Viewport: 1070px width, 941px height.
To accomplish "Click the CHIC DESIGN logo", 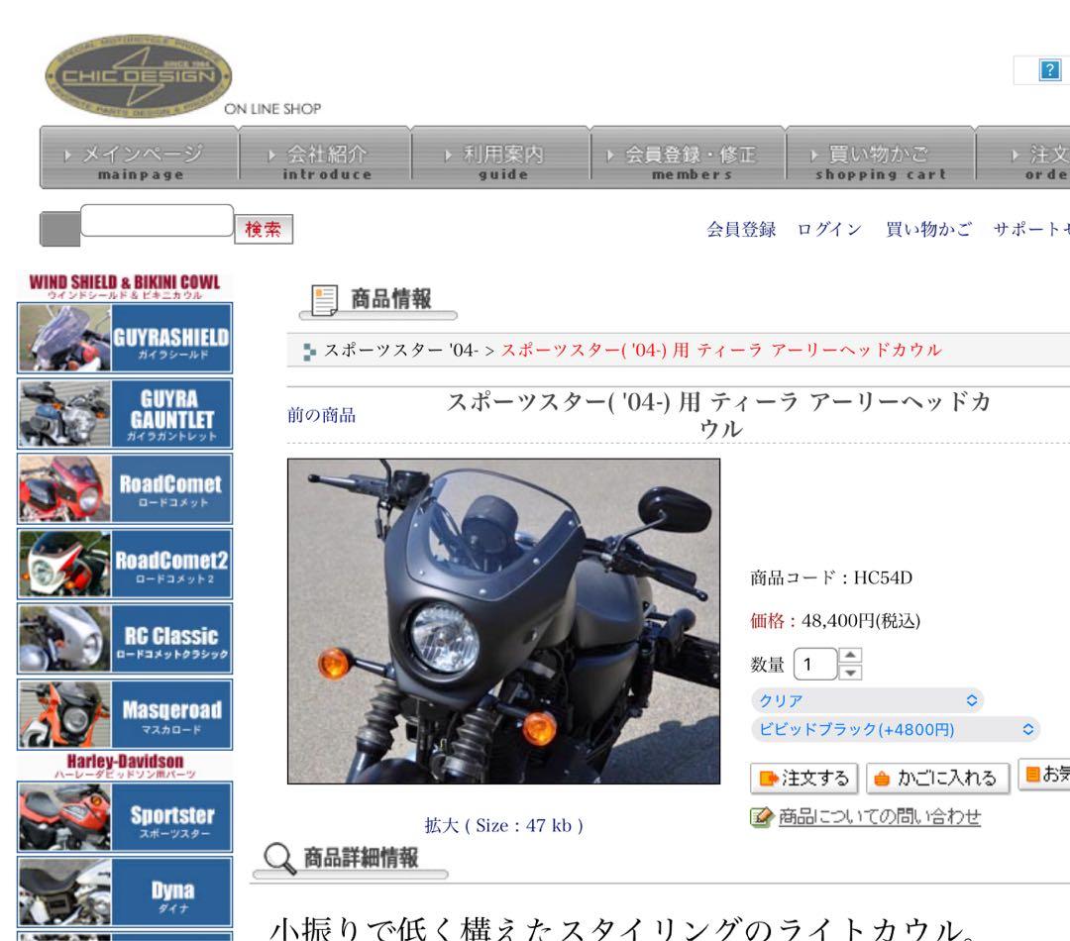I will [x=136, y=76].
